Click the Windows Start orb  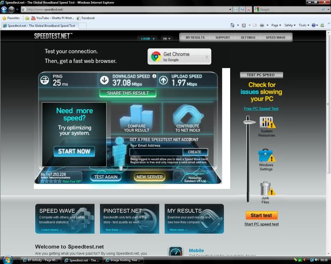[x=7, y=259]
